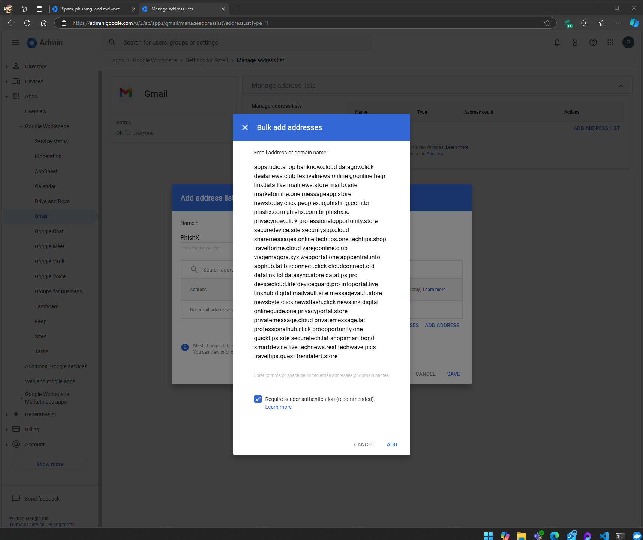Open Visual Studio Code from taskbar

(604, 536)
